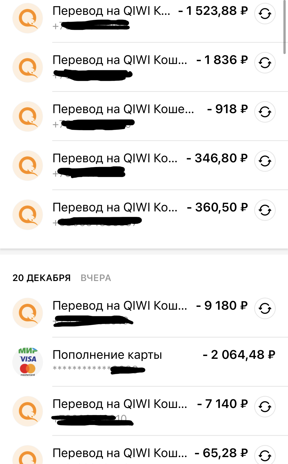Select the 9 180 ₽ transfer title

120,306
